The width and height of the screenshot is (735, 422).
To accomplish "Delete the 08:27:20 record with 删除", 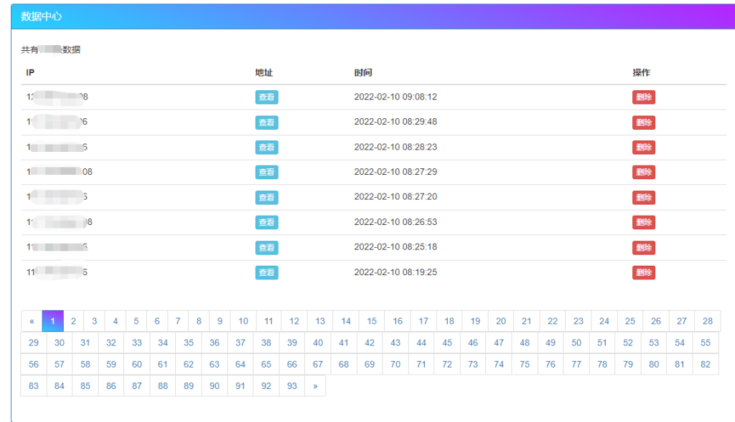I will tap(644, 198).
